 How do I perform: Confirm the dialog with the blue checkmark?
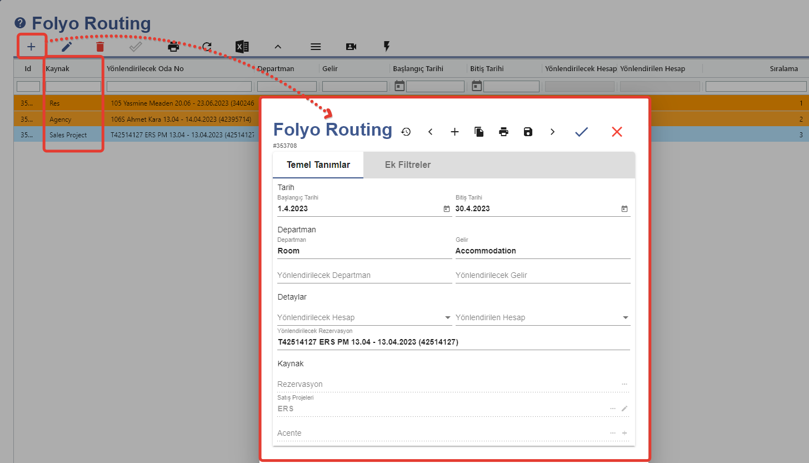click(581, 132)
